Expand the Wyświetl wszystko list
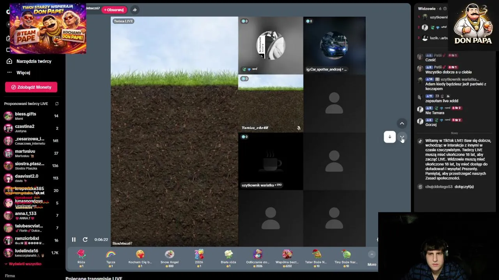The width and height of the screenshot is (499, 280). (23, 264)
